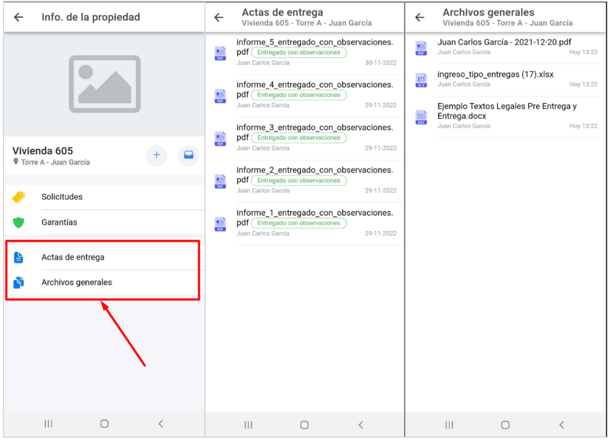Open Ejemplo Textos Legales Pre Entrega y Entrega.docx
The image size is (609, 441).
(506, 117)
